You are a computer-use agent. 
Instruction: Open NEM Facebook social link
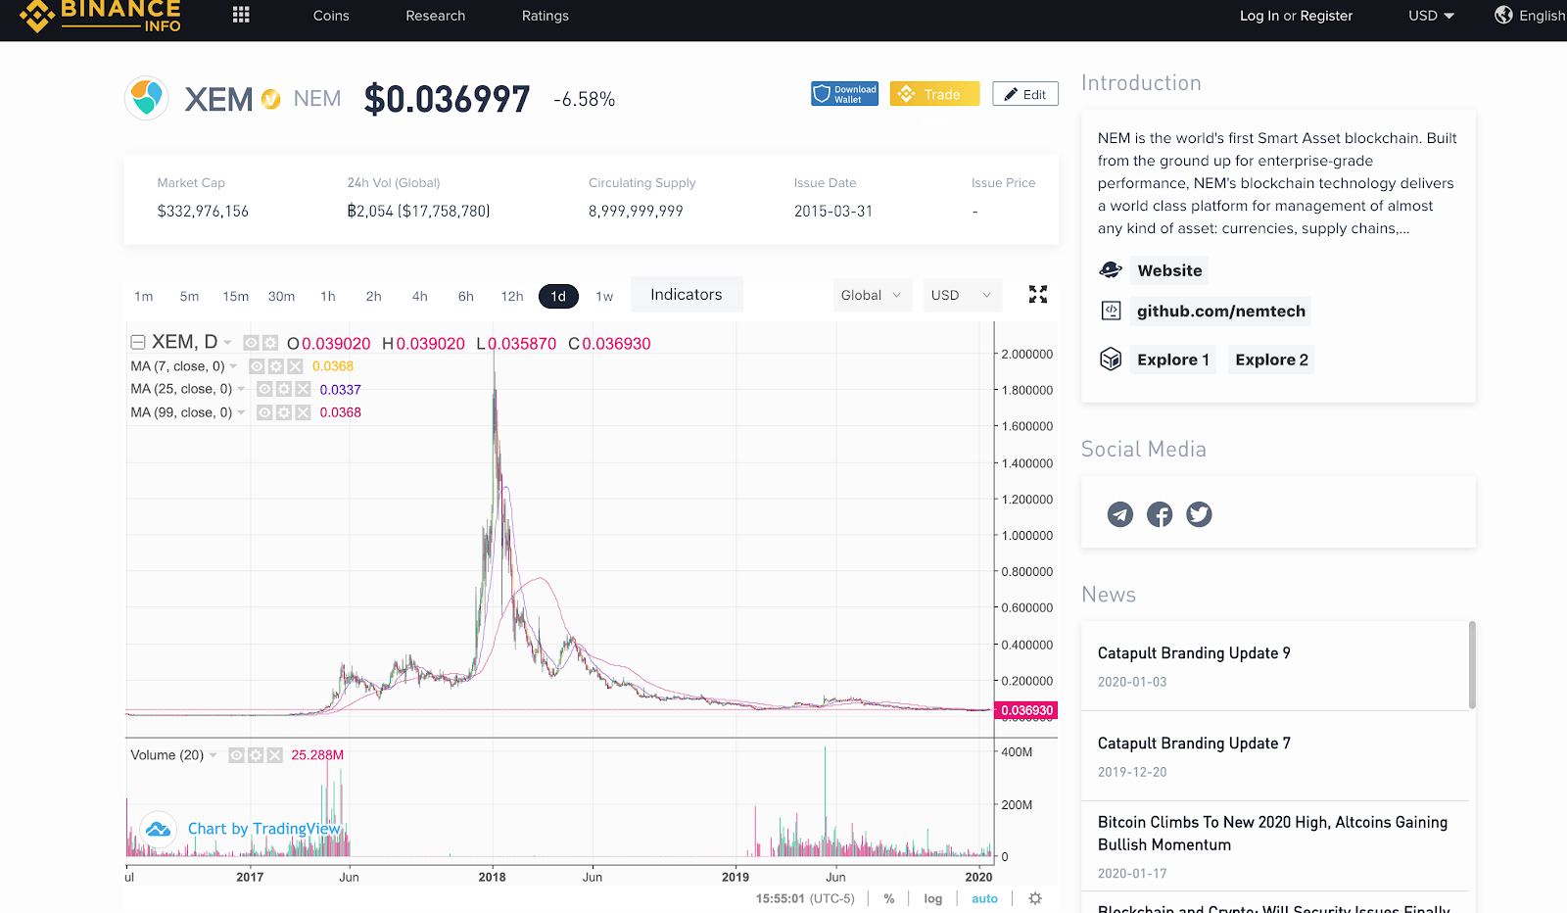click(x=1160, y=514)
